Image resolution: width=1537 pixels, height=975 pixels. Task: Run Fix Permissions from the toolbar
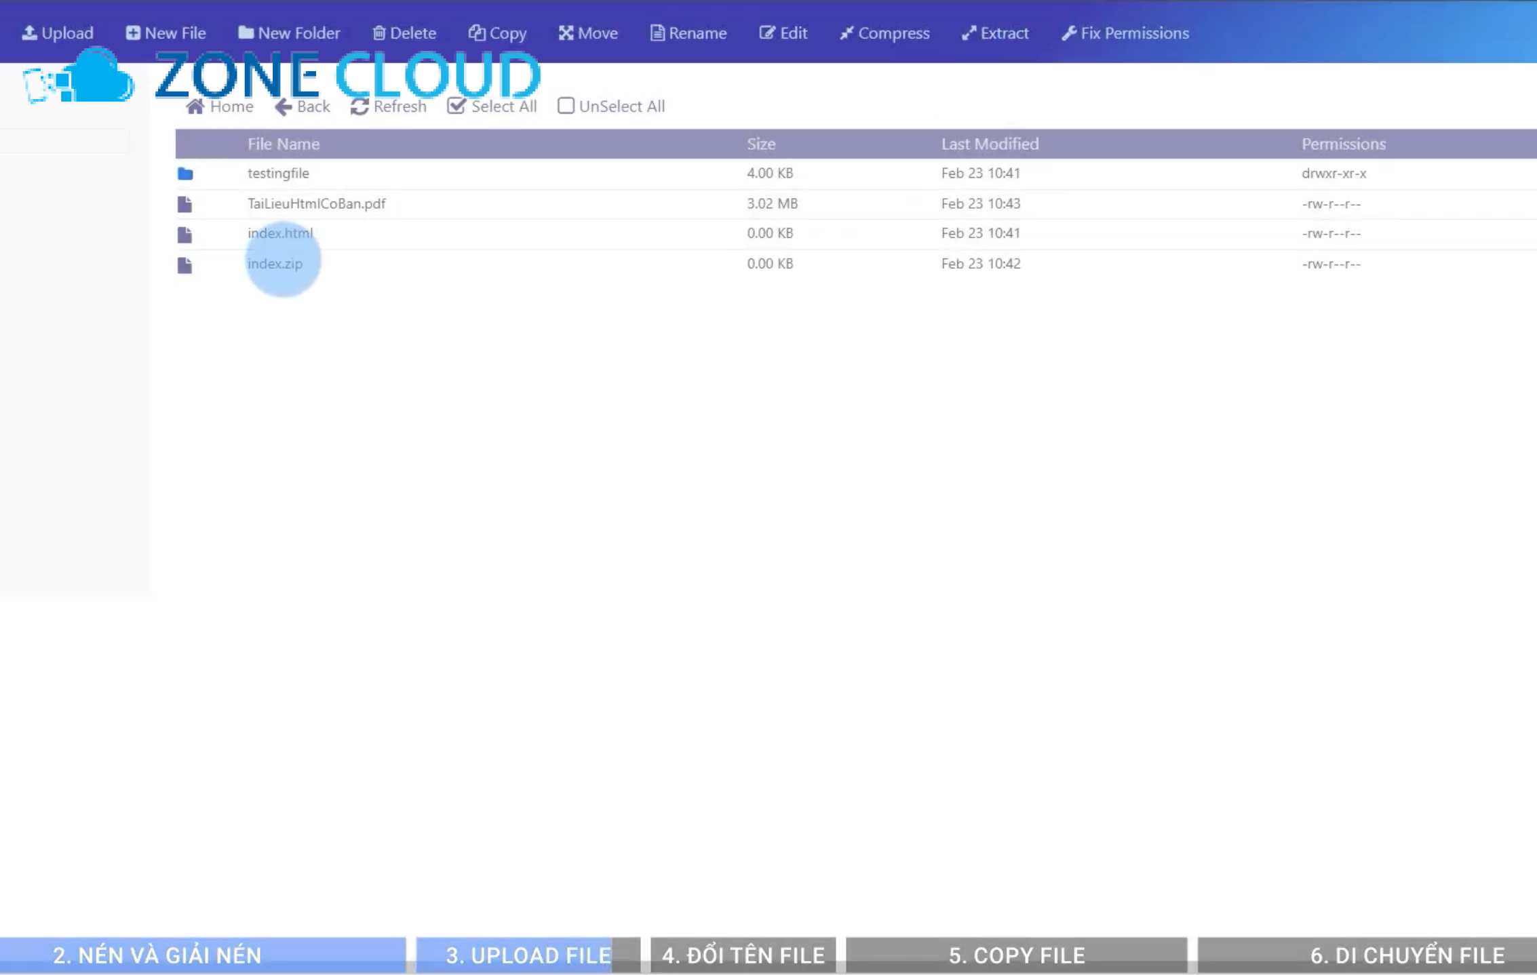click(1125, 33)
